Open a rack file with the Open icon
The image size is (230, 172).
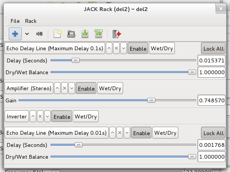[x=71, y=34]
